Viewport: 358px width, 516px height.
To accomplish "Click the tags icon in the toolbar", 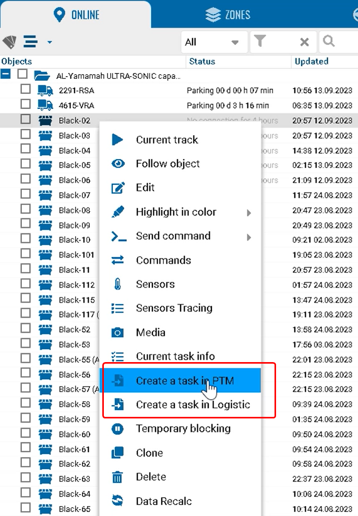I will click(9, 42).
